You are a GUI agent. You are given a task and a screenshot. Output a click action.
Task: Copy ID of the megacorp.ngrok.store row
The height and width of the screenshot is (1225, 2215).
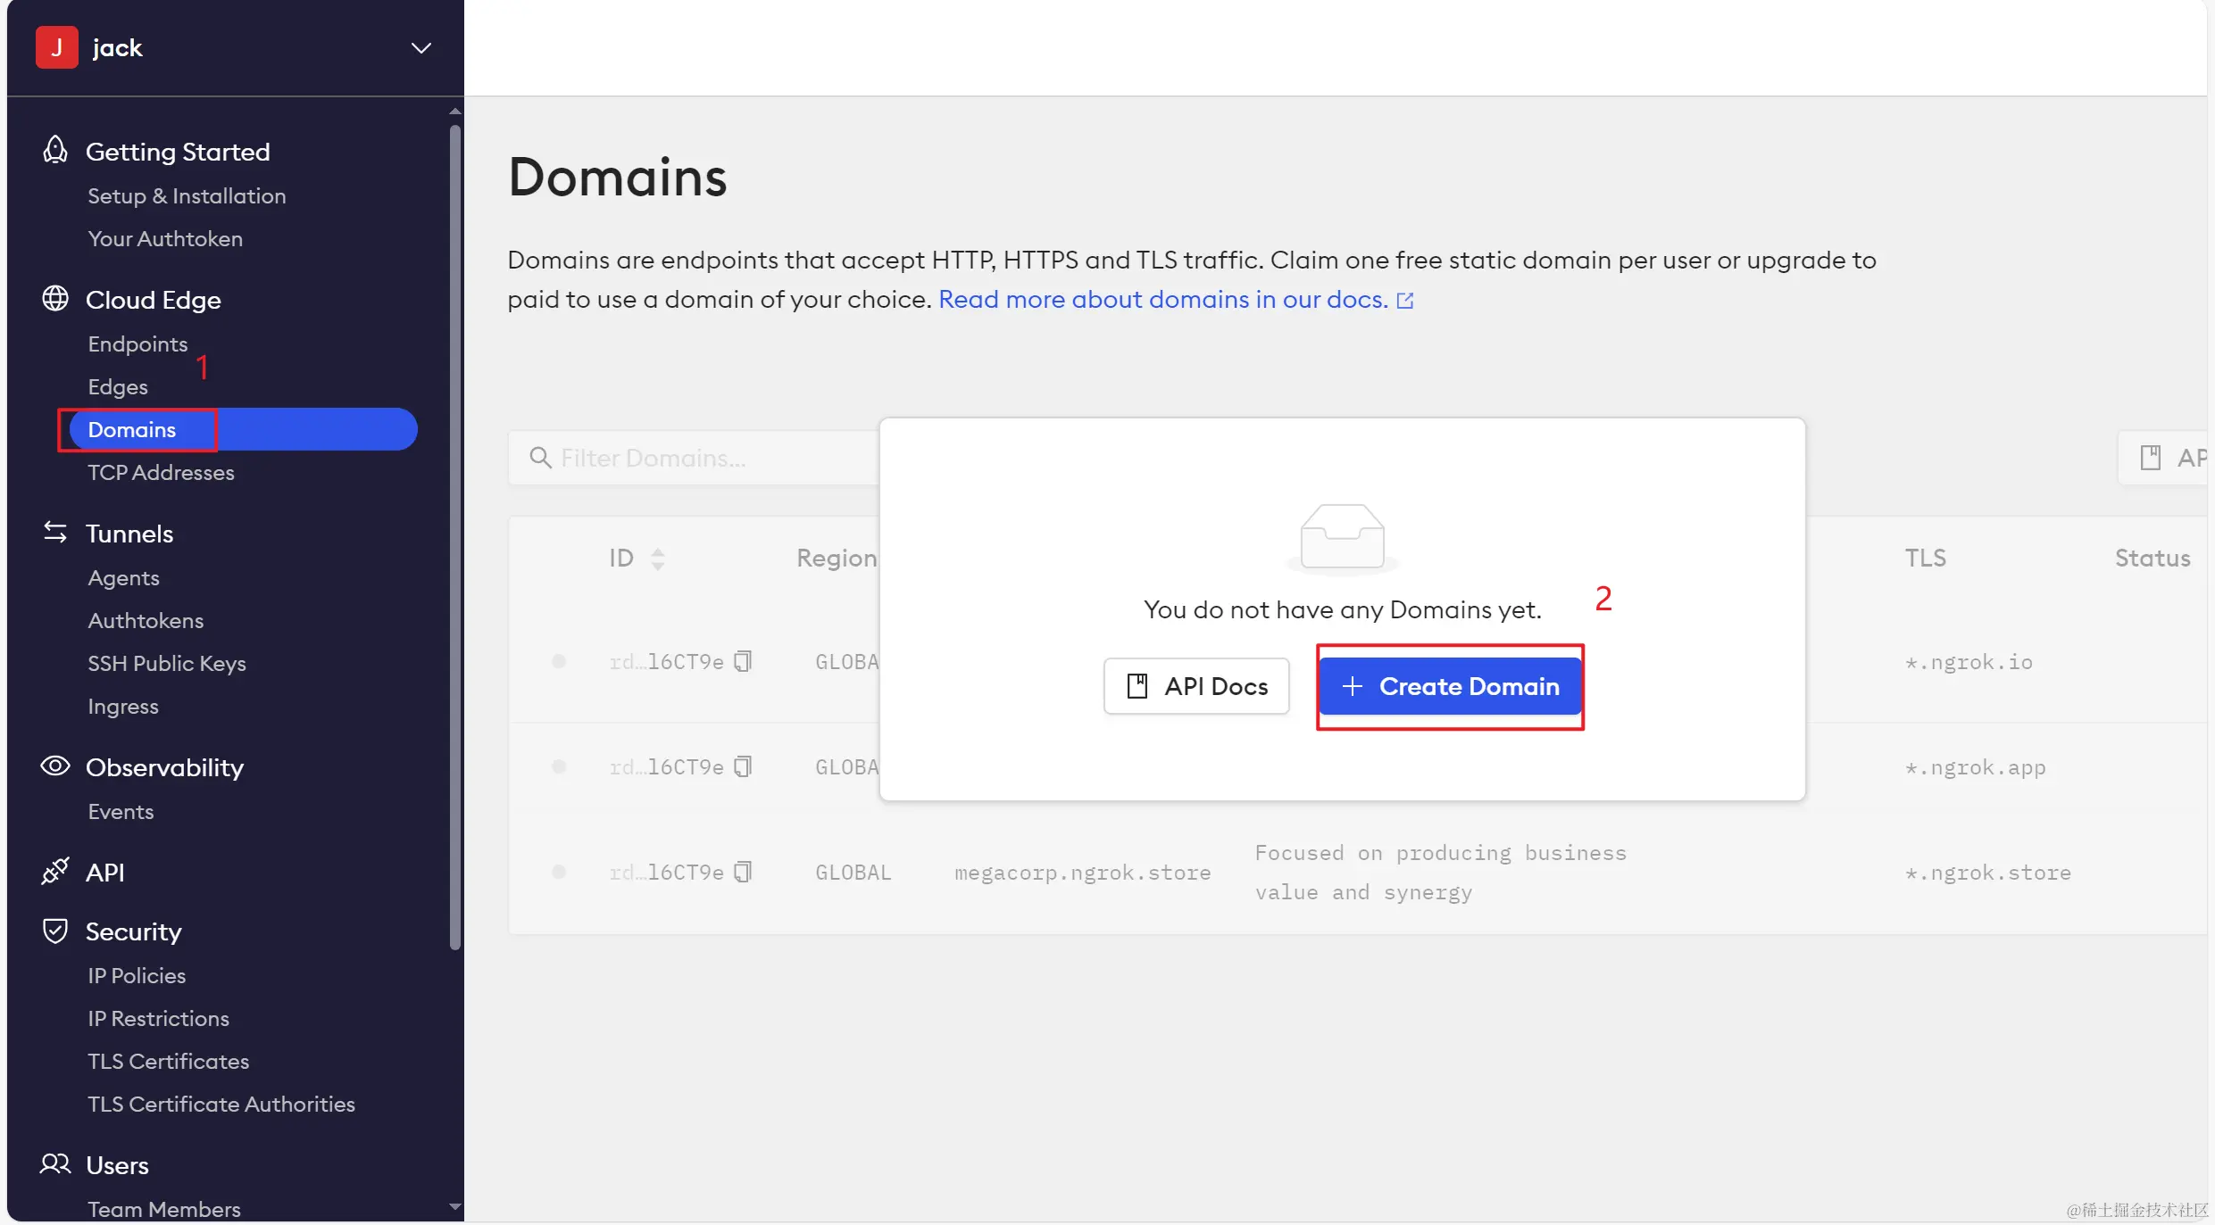tap(743, 872)
